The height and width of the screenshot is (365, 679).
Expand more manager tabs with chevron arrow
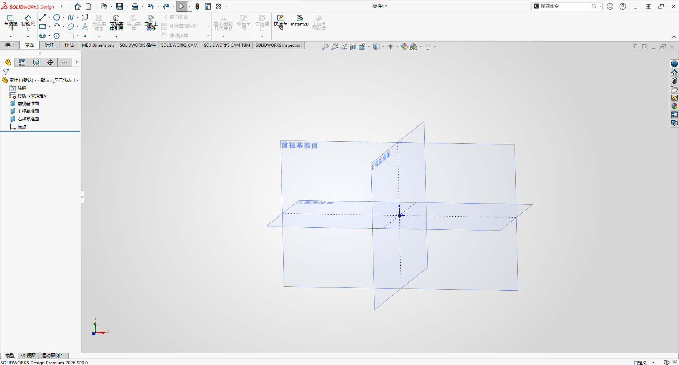[x=76, y=62]
